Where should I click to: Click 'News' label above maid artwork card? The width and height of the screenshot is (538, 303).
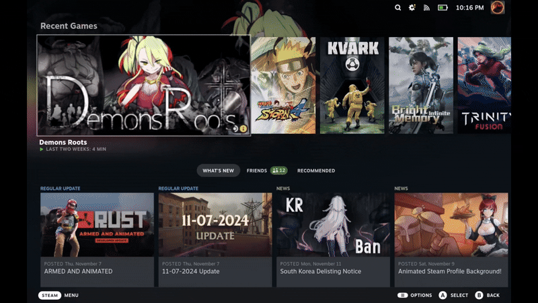coord(401,189)
